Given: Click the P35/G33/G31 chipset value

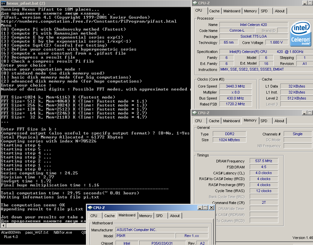Looking at the screenshot, I should pyautogui.click(x=162, y=243).
